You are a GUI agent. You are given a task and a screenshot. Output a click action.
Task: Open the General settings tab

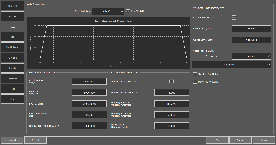(12, 6)
